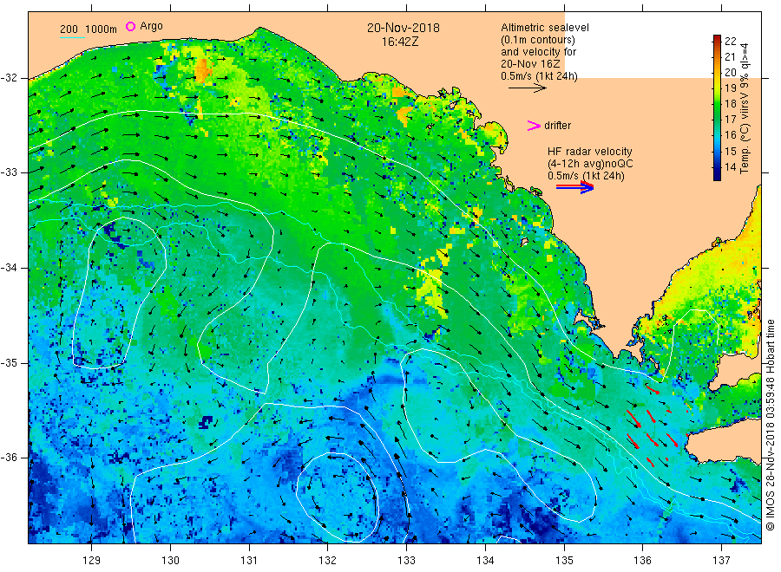Viewport: 781px width, 572px height.
Task: Click the '1000m' depth contour label
Action: (x=102, y=29)
